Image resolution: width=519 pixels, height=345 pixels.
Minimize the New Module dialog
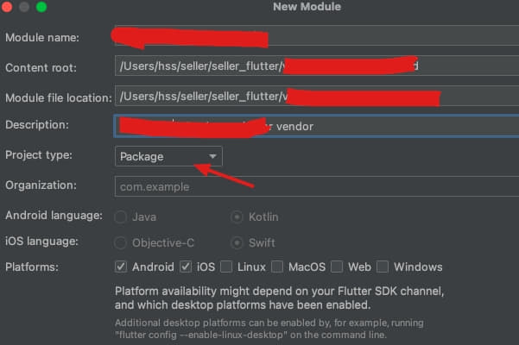[x=24, y=7]
